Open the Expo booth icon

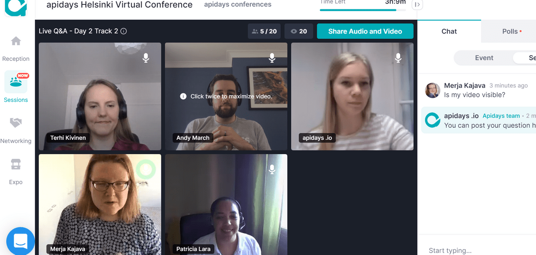point(16,164)
